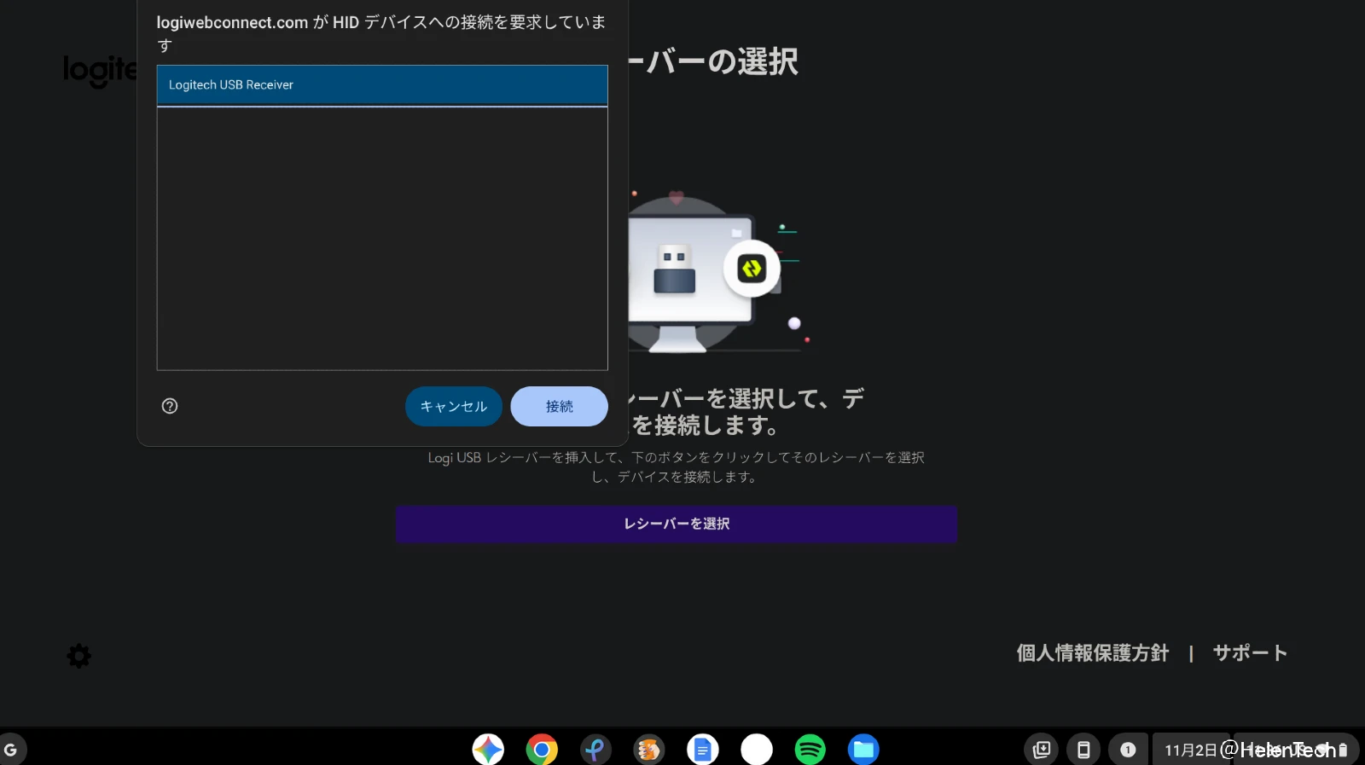Open the サポート support link
The width and height of the screenshot is (1365, 765).
click(1250, 653)
